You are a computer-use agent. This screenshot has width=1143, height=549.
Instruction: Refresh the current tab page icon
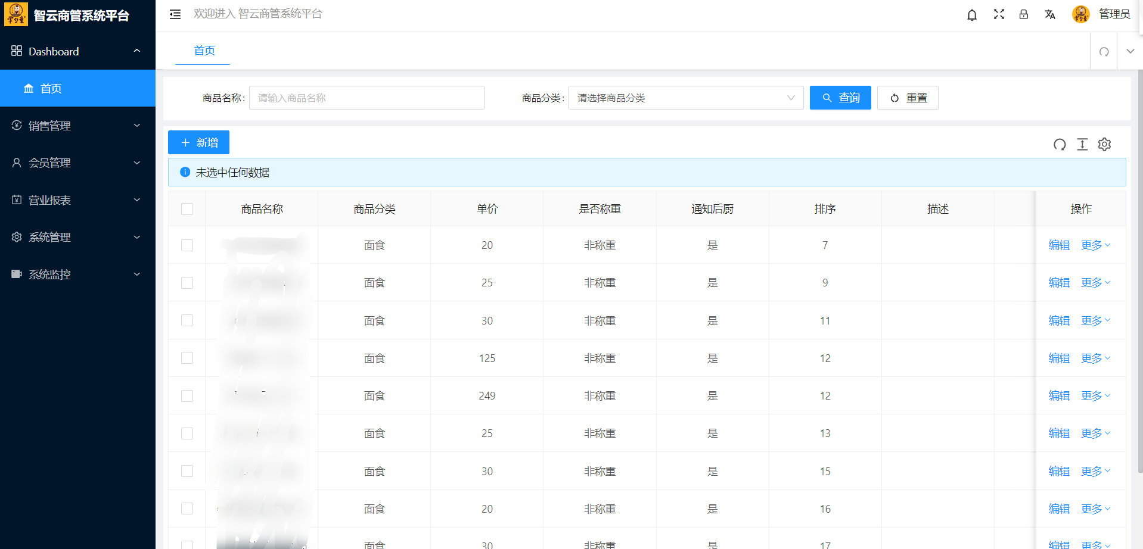click(1104, 52)
